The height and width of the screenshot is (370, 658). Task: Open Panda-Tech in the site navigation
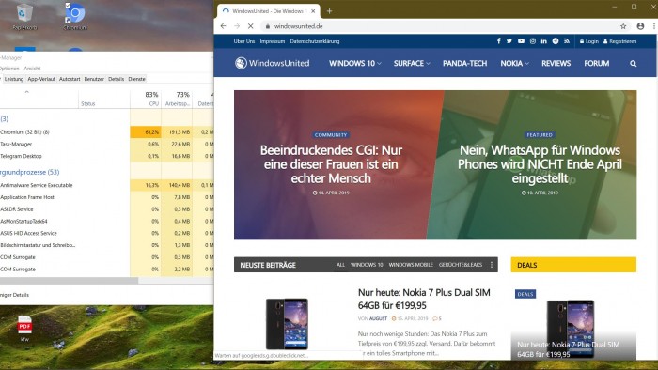pyautogui.click(x=464, y=63)
